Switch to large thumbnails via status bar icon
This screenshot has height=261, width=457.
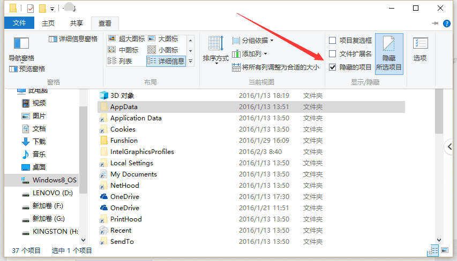point(445,250)
